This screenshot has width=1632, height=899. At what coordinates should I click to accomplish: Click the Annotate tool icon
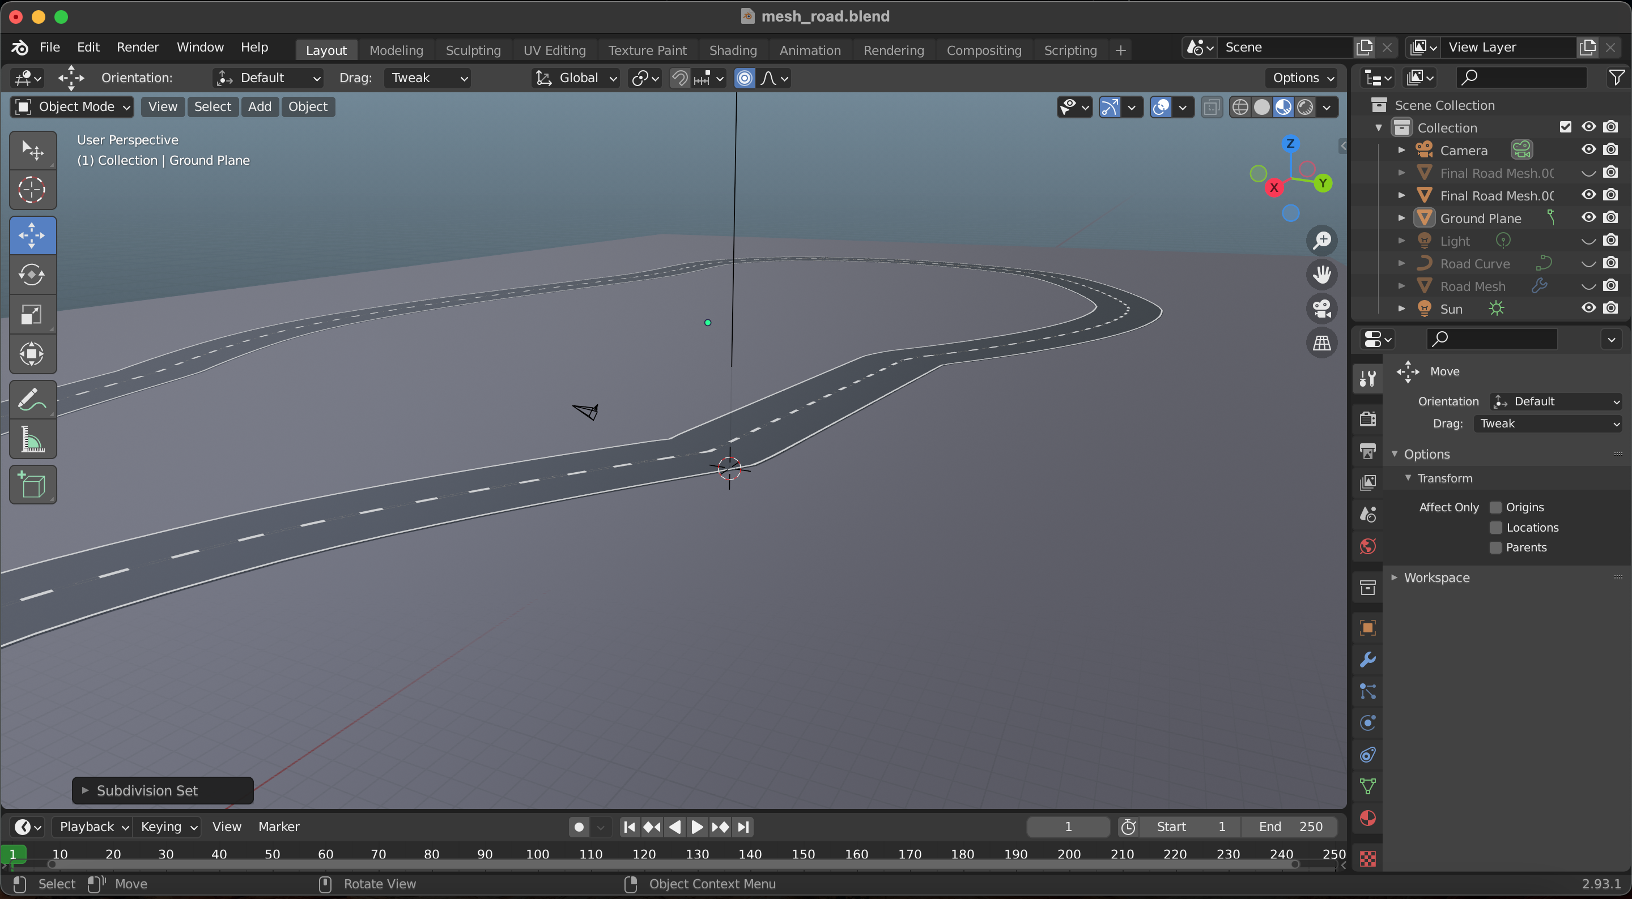tap(31, 399)
